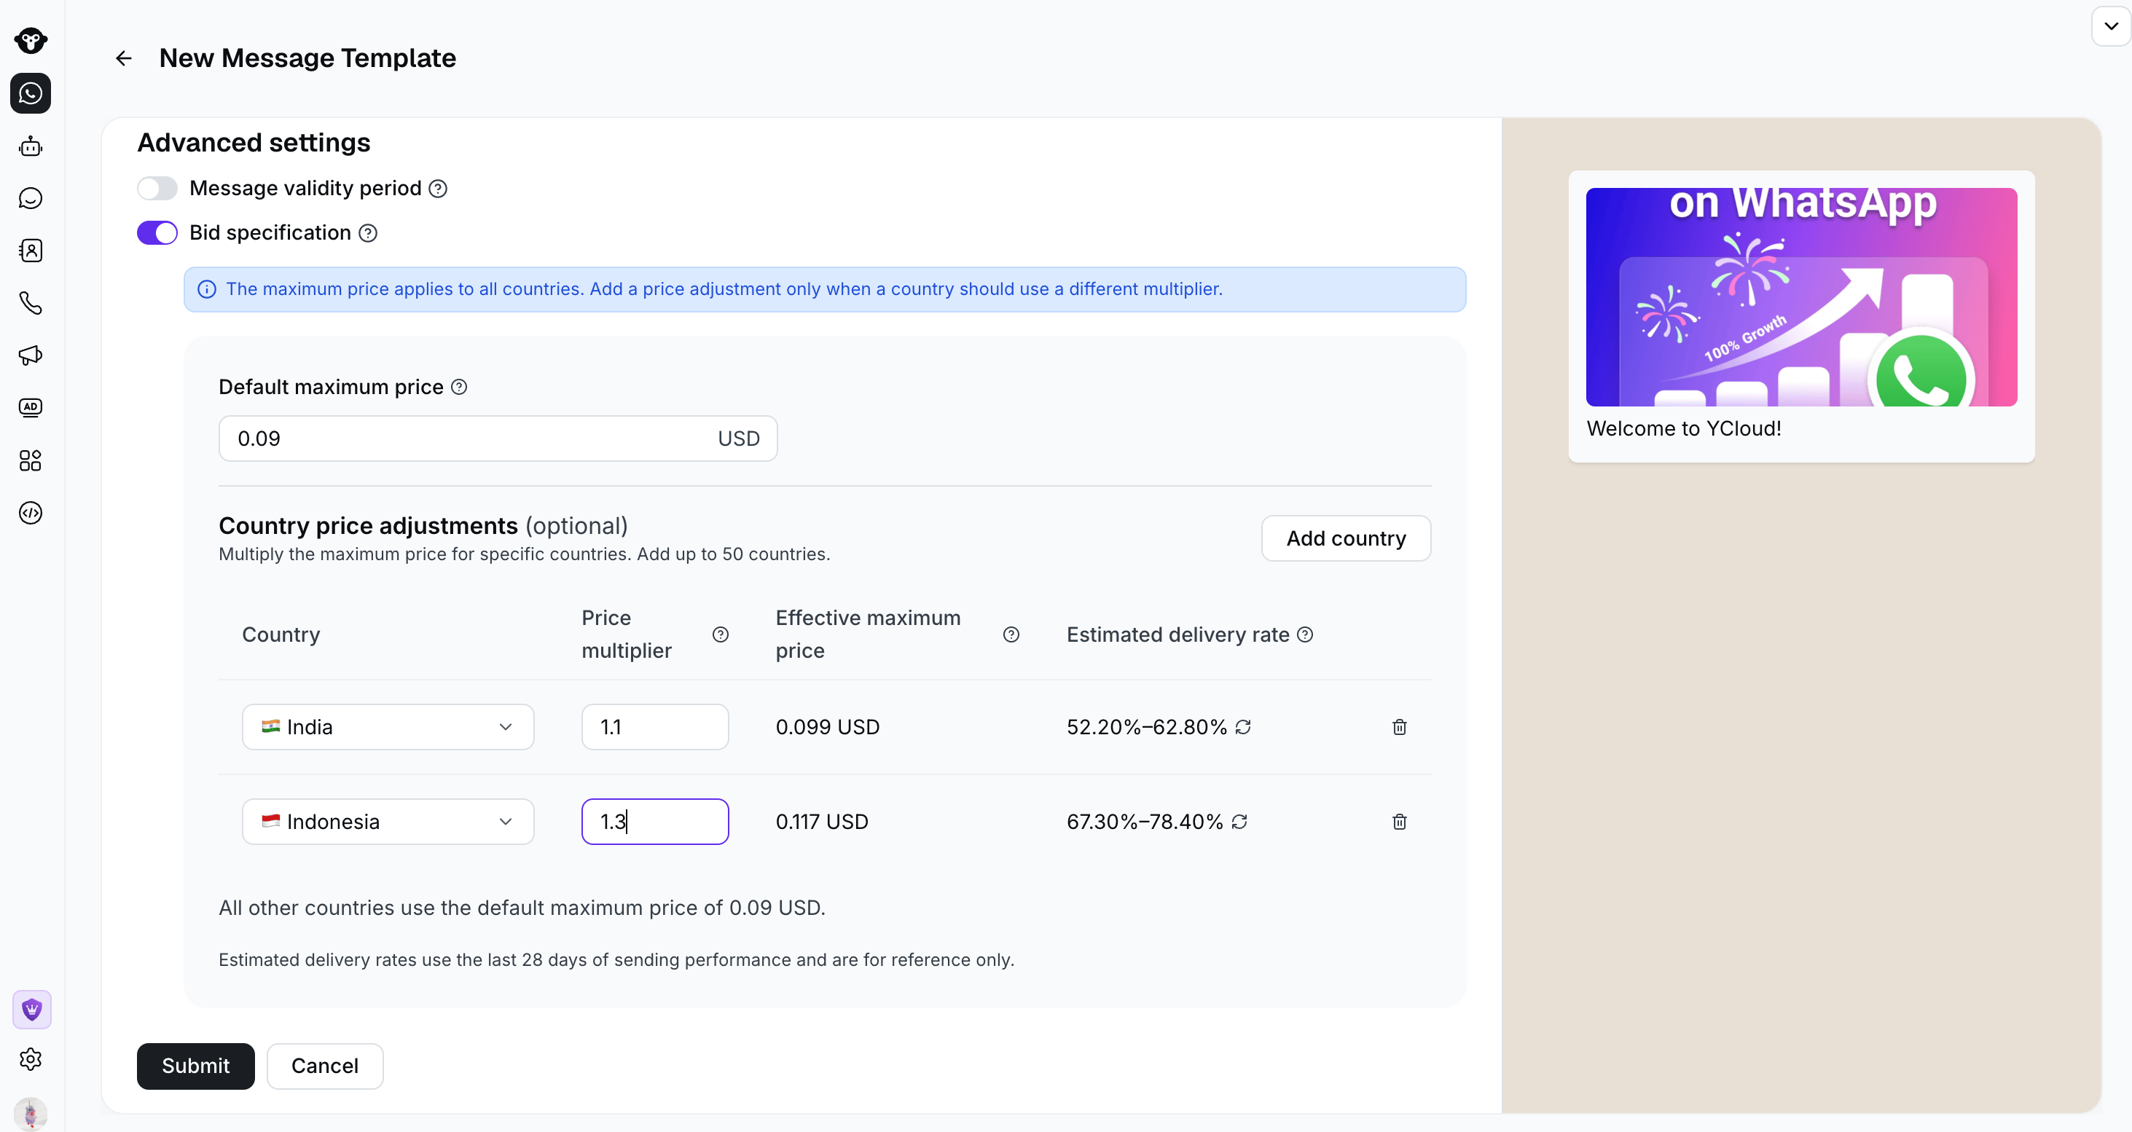The image size is (2132, 1132).
Task: Open the India country dropdown
Action: [388, 726]
